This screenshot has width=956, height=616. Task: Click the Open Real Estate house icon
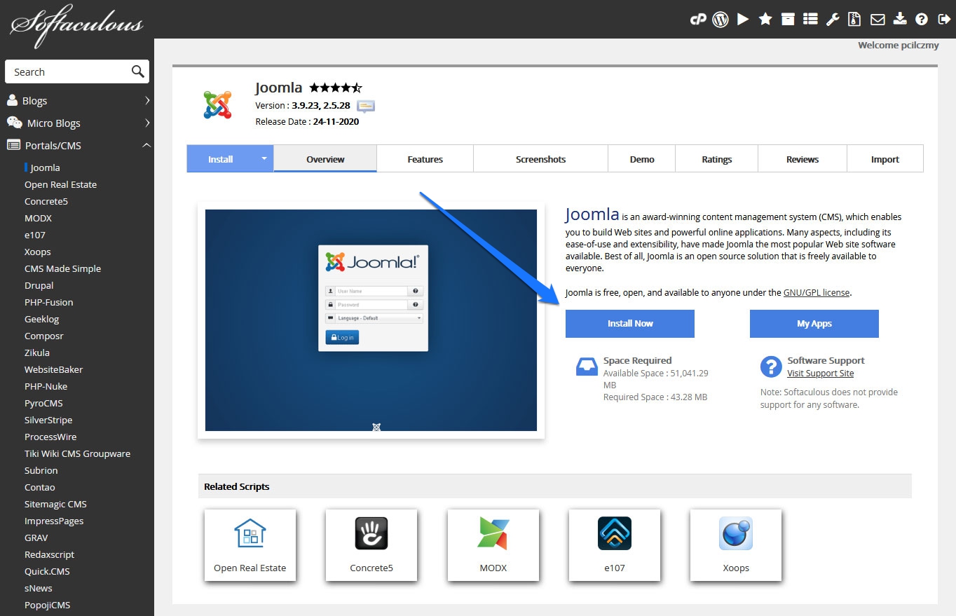(x=250, y=533)
